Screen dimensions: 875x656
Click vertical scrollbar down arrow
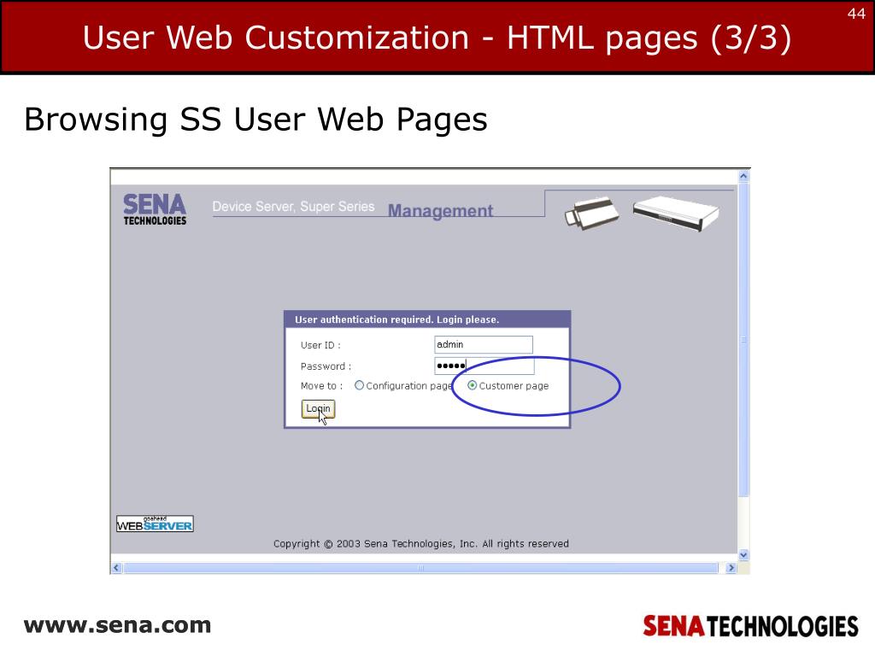click(x=743, y=555)
